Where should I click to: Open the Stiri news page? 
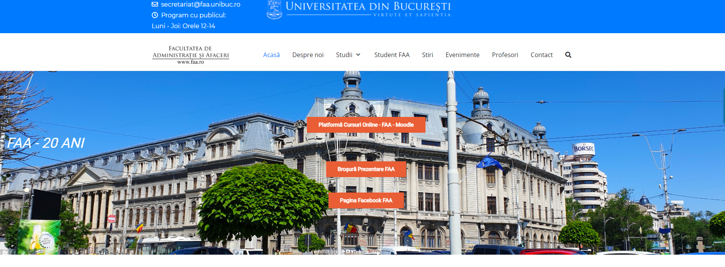point(427,55)
